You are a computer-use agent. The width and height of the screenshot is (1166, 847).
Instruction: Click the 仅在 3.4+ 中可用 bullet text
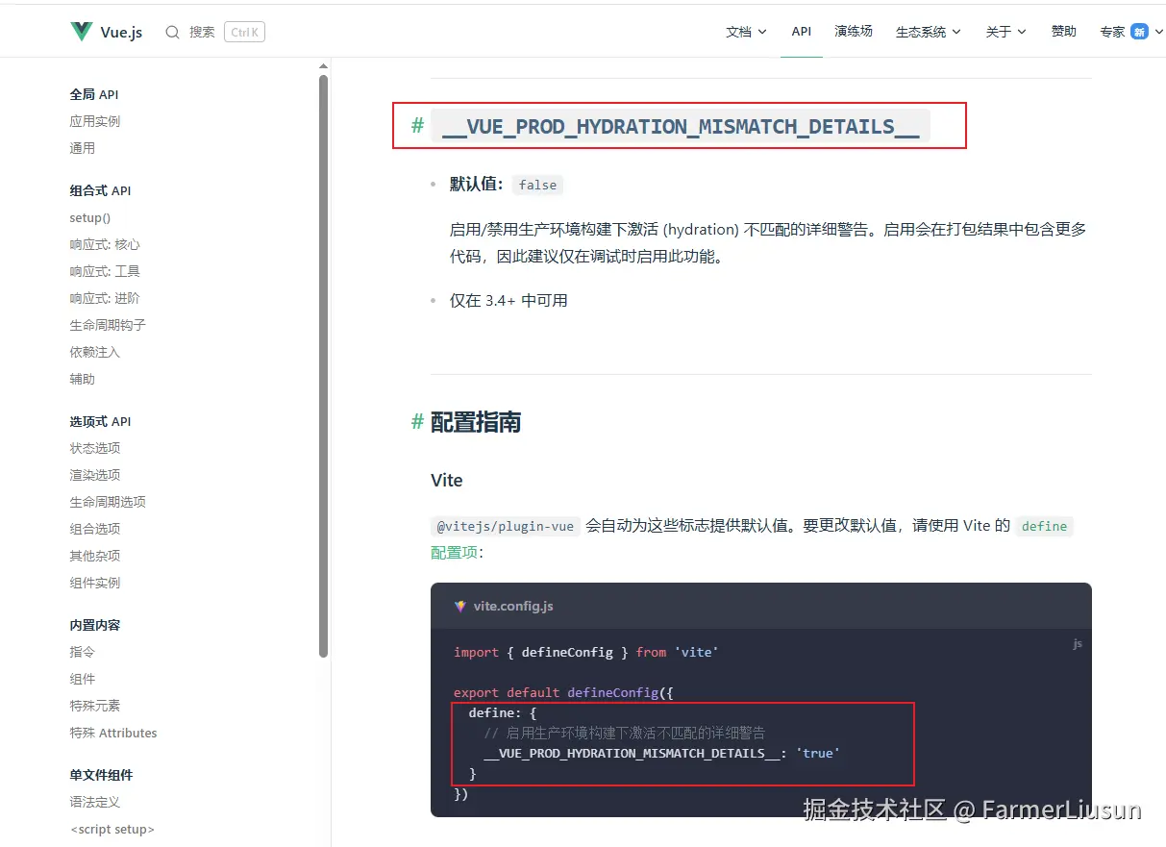509,300
